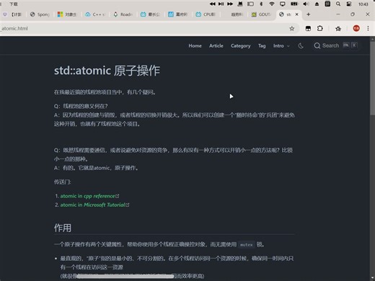Open the Tag navigation item
375x281 pixels.
(262, 45)
